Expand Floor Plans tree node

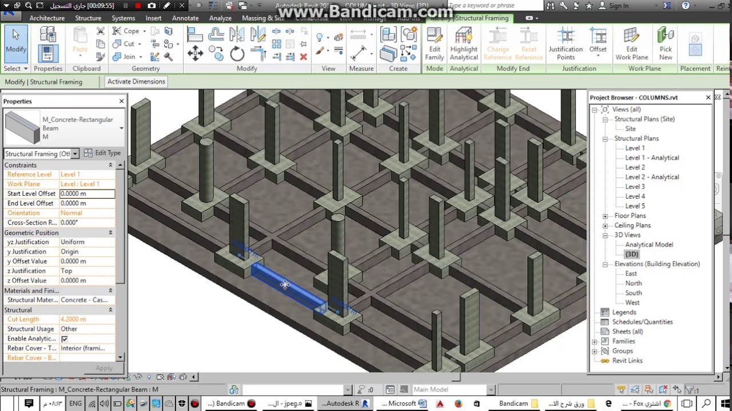pyautogui.click(x=605, y=216)
